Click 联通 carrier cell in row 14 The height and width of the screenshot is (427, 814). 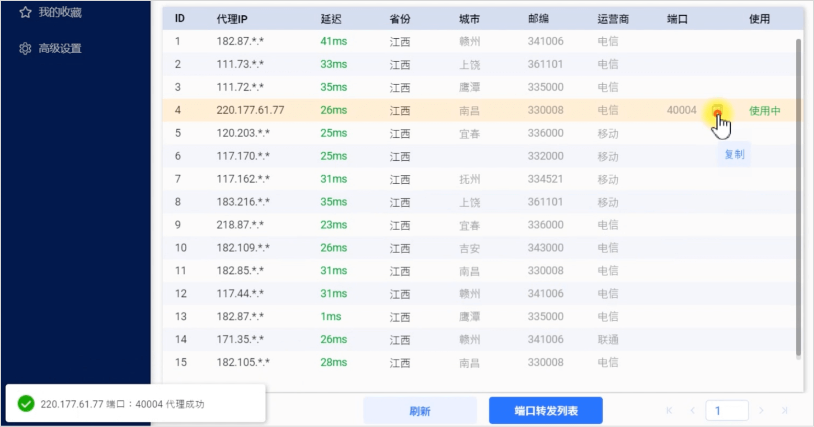click(x=608, y=339)
